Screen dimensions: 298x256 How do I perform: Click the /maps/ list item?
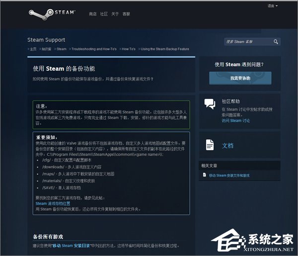tap(78, 174)
